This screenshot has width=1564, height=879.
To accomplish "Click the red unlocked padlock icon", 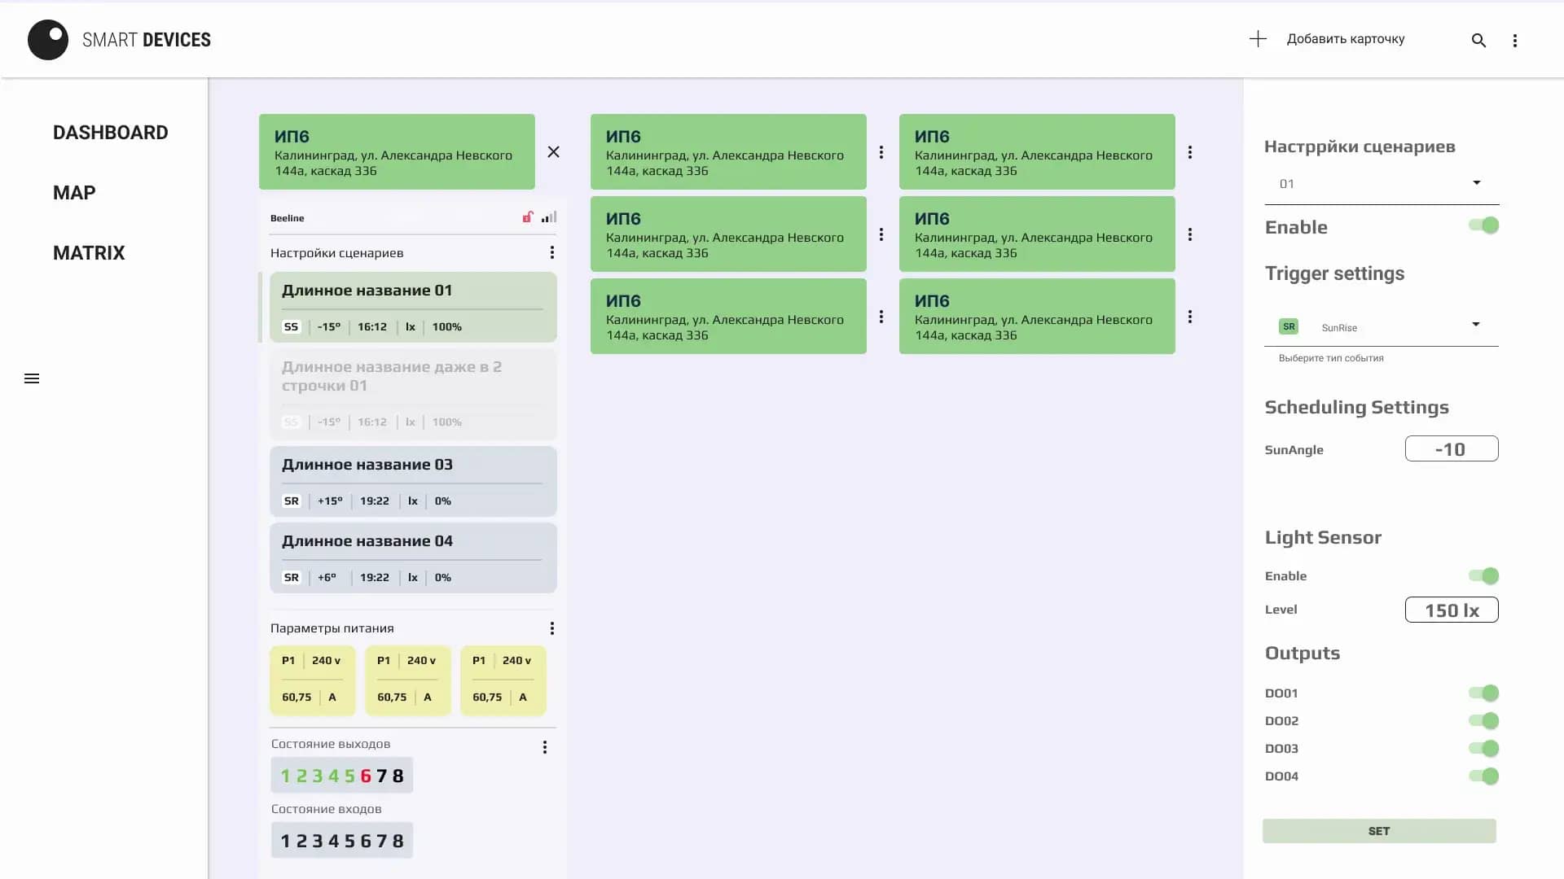I will tap(528, 217).
